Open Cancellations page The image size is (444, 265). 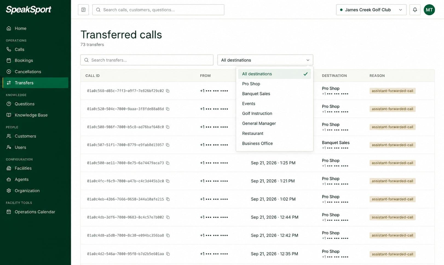35,72
